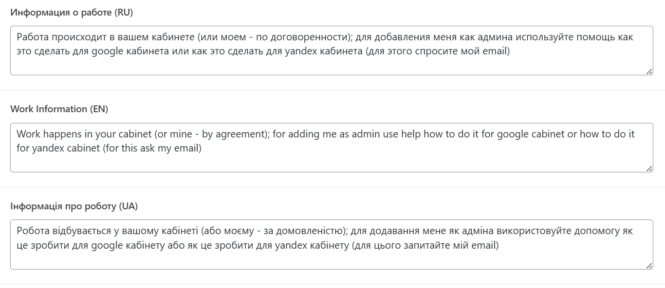Click the word 'Work' starting English text
Viewport: 665px width, 288px height.
(27, 134)
